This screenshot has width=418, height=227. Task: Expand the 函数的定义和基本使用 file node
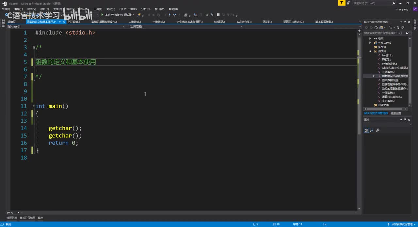pyautogui.click(x=374, y=76)
